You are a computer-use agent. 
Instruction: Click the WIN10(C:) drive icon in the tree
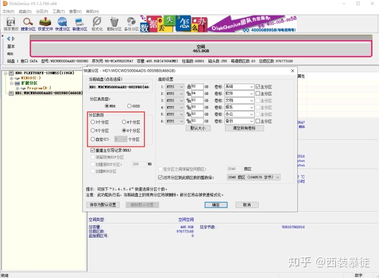[x=17, y=78]
